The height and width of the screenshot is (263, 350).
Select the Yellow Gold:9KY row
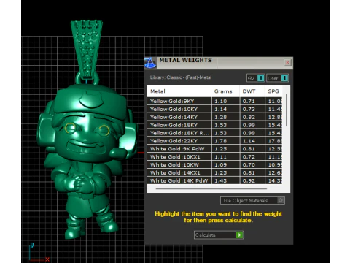[215, 101]
